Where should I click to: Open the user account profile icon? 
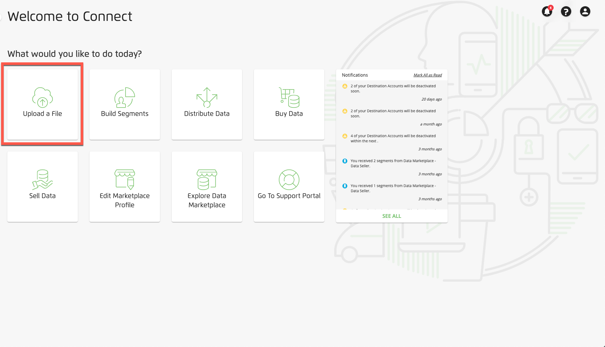tap(585, 11)
